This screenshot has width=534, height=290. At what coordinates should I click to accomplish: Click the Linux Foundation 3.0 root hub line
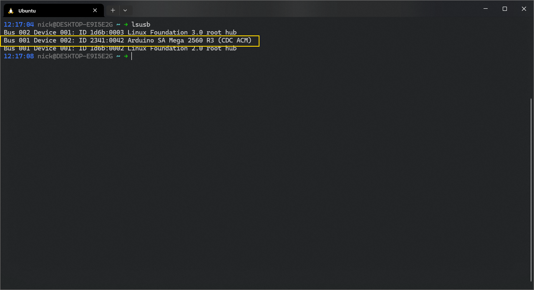coord(120,32)
